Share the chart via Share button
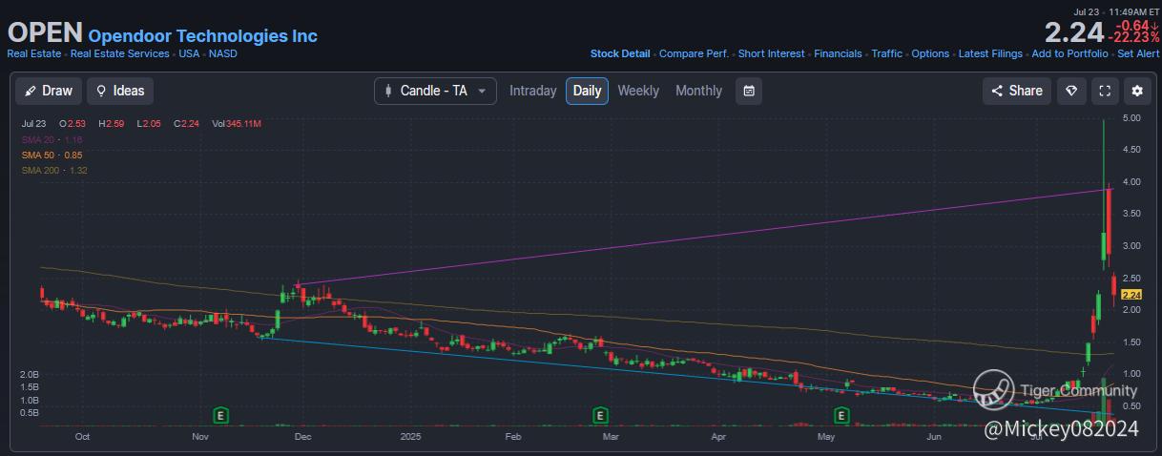The width and height of the screenshot is (1162, 456). click(1017, 91)
